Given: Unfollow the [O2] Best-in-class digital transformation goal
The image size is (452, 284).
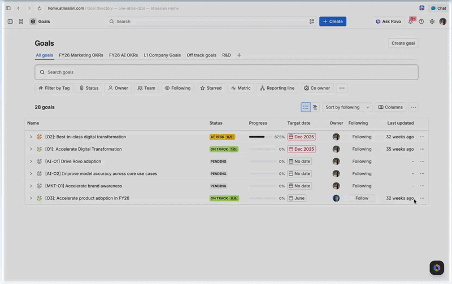Looking at the screenshot, I should click(362, 137).
